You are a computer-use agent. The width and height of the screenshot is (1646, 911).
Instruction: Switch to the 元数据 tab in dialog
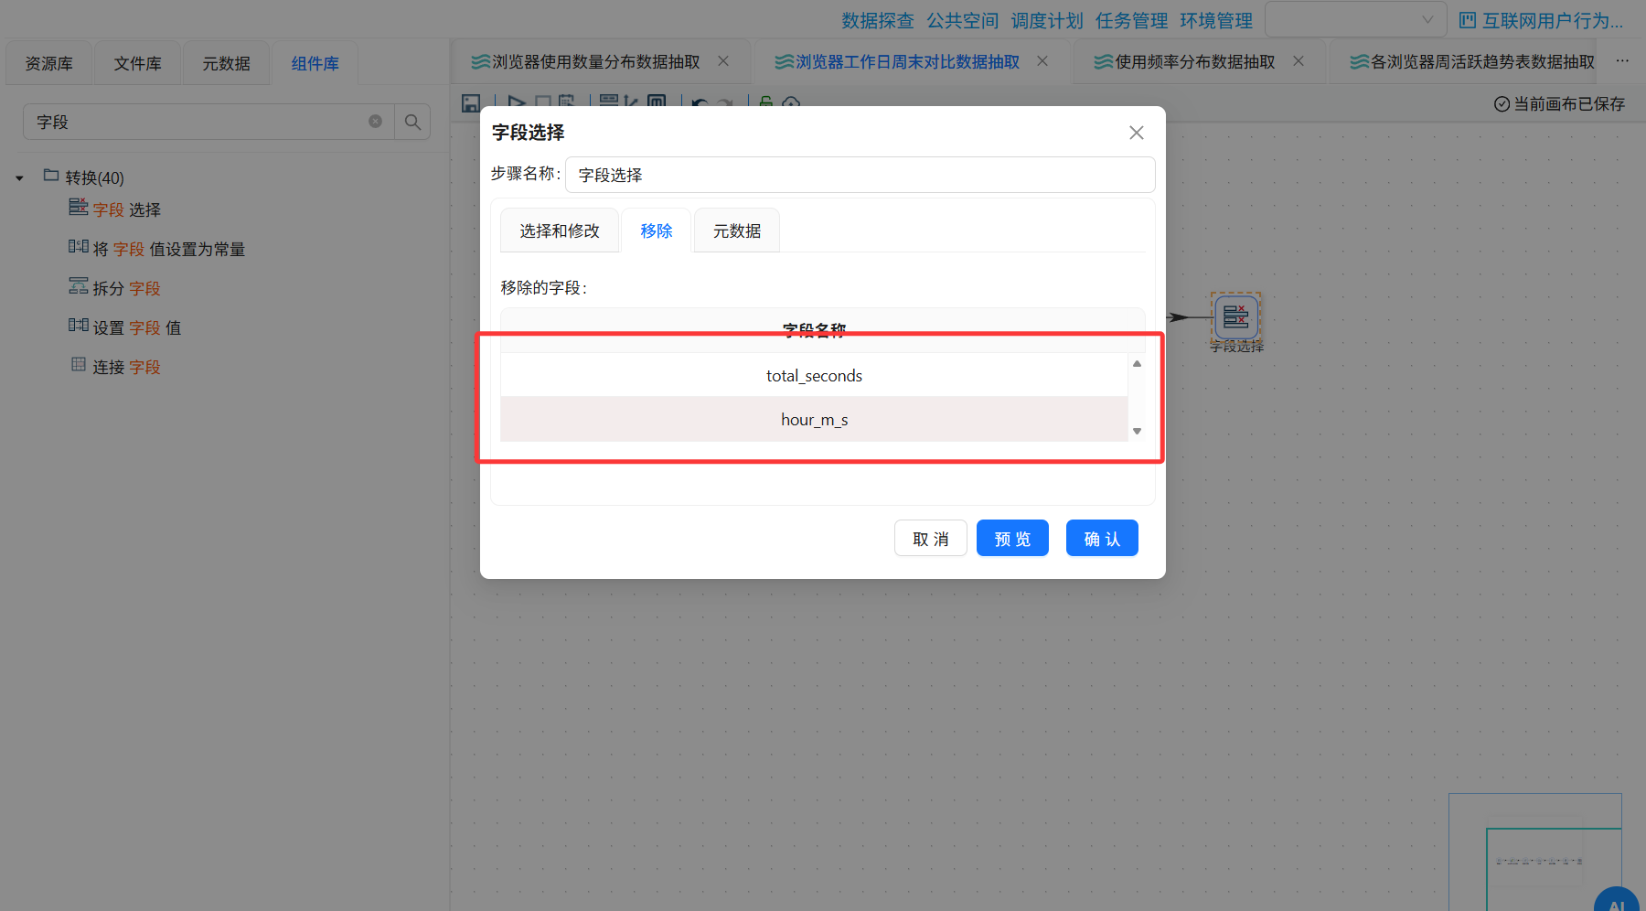(x=737, y=230)
